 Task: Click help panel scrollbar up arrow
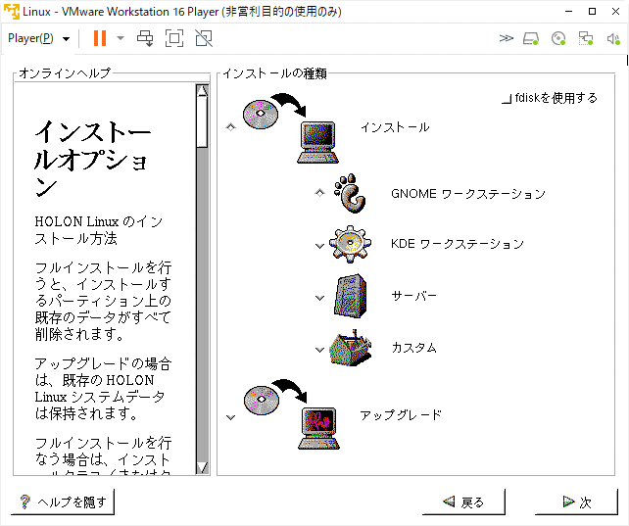point(202,91)
